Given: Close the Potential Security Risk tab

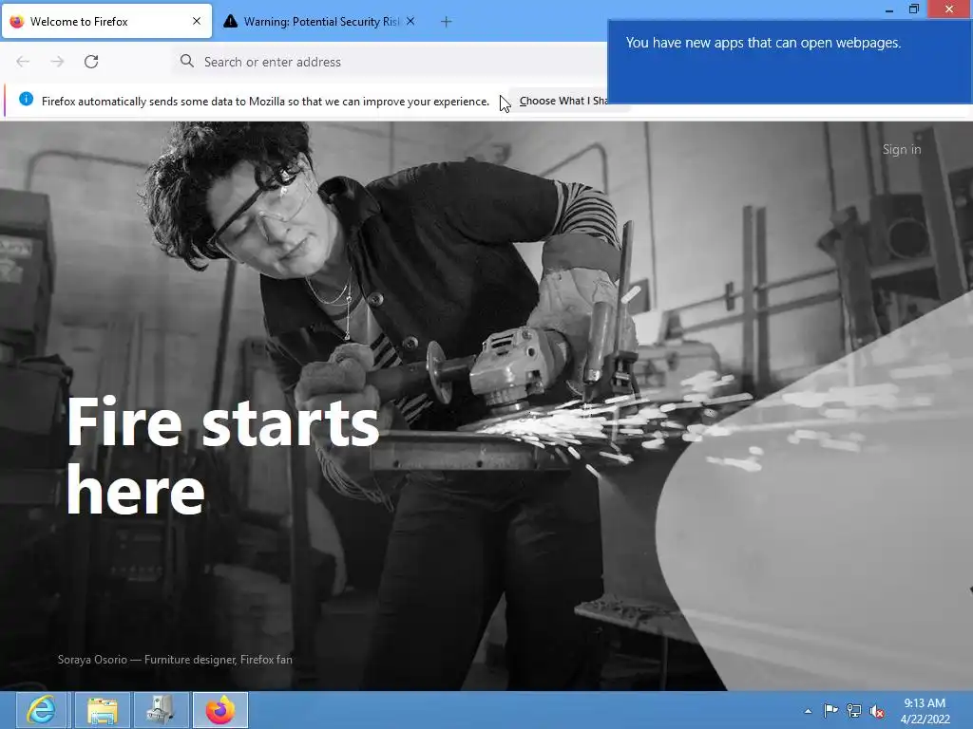Looking at the screenshot, I should click(410, 21).
